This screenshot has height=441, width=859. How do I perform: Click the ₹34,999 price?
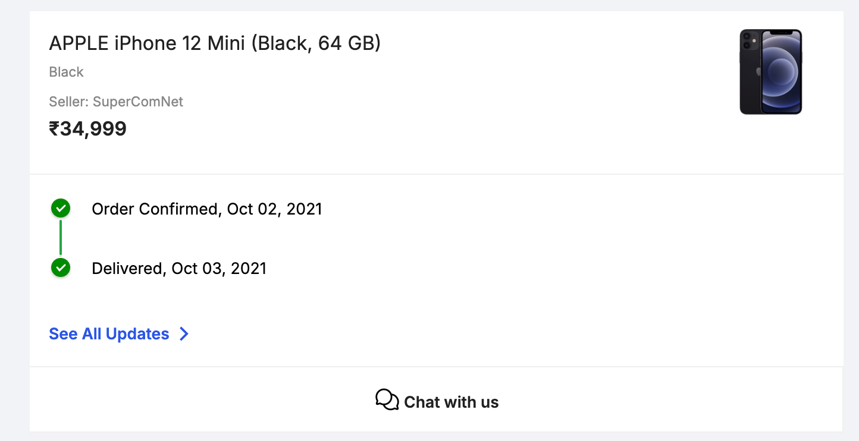(88, 129)
